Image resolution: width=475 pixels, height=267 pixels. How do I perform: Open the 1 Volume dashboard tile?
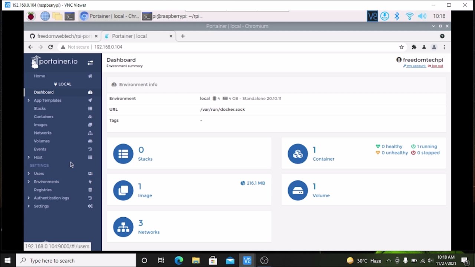pos(364,190)
